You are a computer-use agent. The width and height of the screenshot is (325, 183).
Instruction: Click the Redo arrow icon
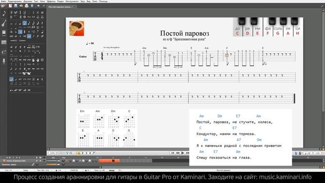pyautogui.click(x=43, y=6)
